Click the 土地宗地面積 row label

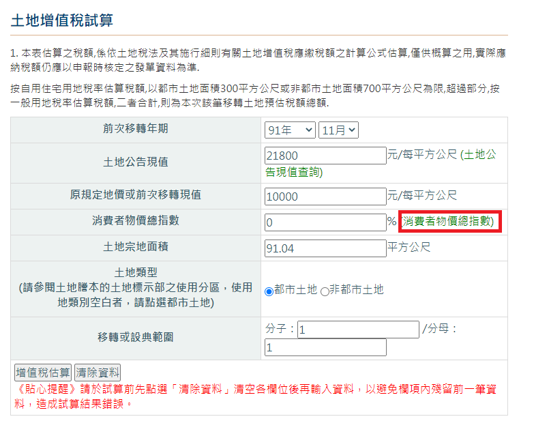coord(136,246)
